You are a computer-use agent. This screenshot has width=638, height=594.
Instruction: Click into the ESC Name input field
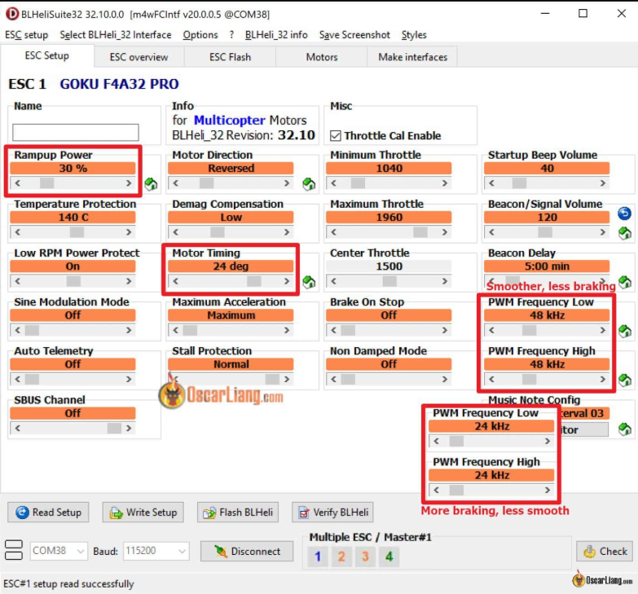(x=75, y=133)
